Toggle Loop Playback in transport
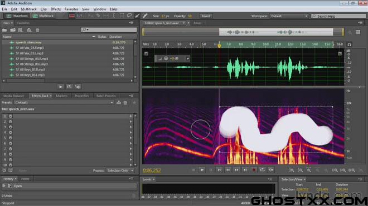 (x=262, y=170)
